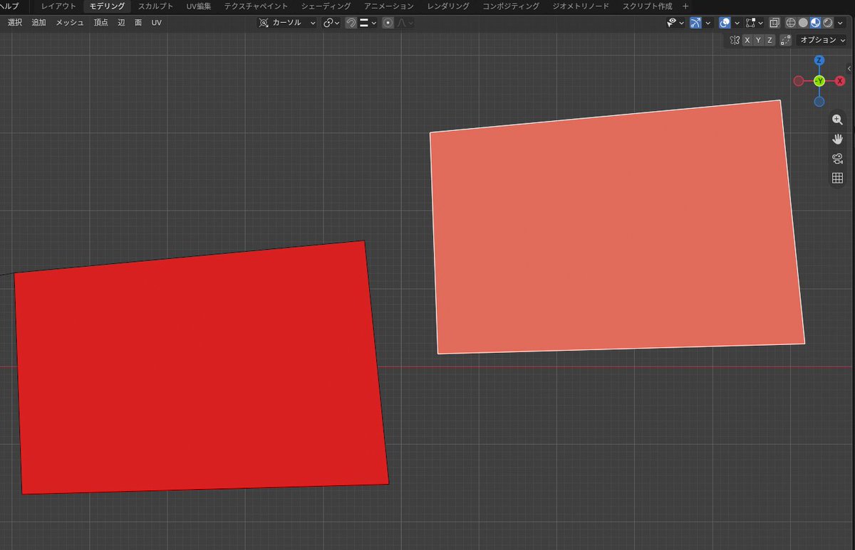The width and height of the screenshot is (855, 550).
Task: Toggle Y axis mirror button
Action: (x=758, y=41)
